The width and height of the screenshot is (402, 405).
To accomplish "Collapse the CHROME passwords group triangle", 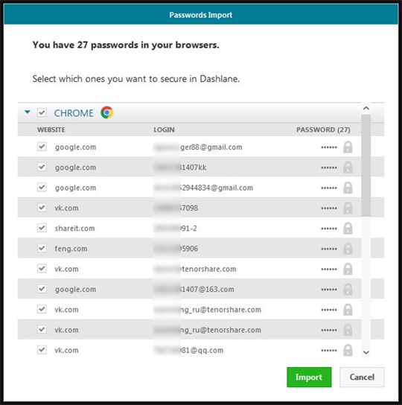I will [x=28, y=112].
